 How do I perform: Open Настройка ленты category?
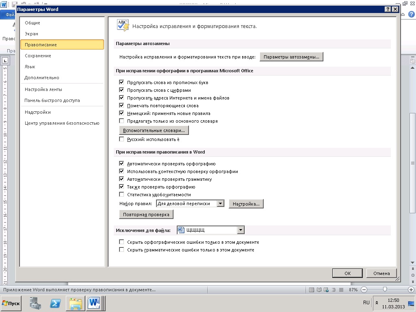62,89
